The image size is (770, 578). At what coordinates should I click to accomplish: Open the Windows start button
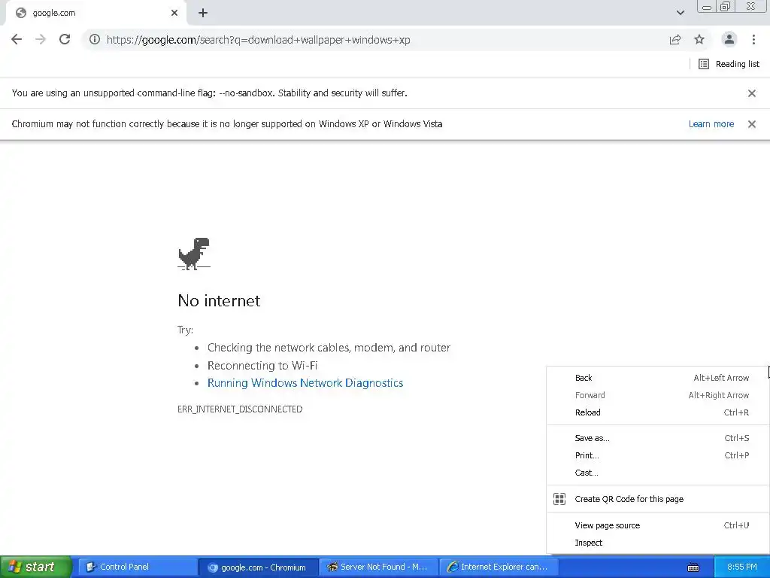point(35,567)
